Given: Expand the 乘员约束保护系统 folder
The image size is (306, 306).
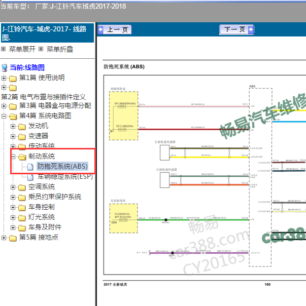Looking at the screenshot, I should point(13,197).
